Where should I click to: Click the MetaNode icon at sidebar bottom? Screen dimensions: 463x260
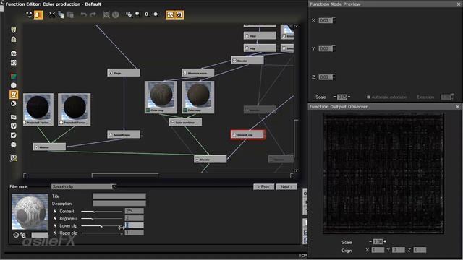click(14, 158)
